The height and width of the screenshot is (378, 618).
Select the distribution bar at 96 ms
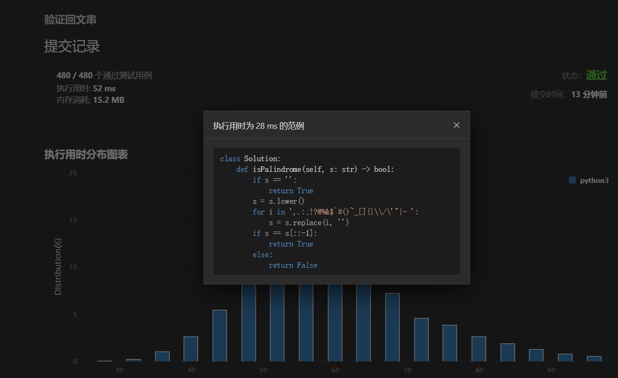click(594, 359)
